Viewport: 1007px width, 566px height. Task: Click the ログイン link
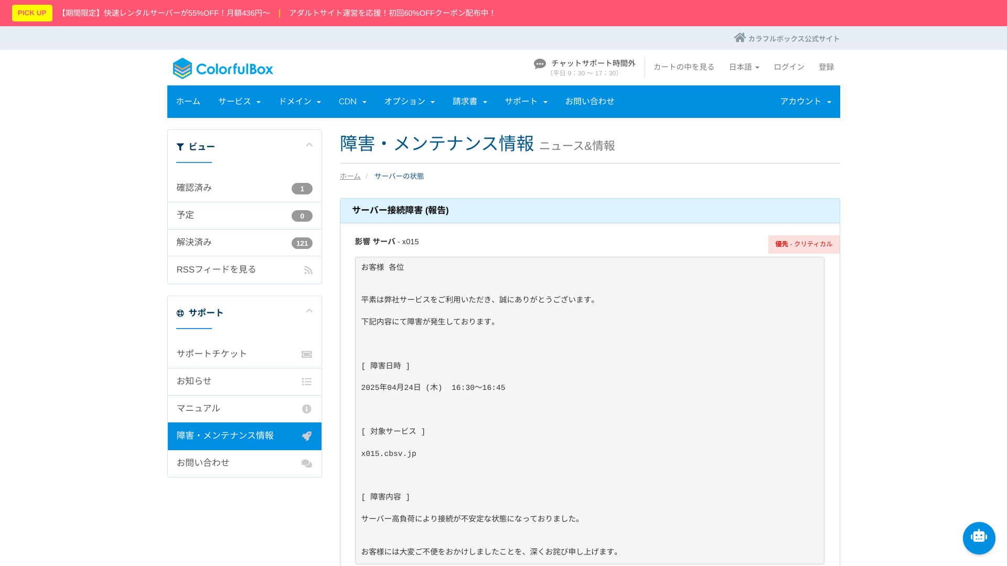coord(789,67)
